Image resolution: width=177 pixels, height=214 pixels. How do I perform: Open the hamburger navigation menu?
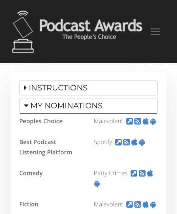pos(155,32)
